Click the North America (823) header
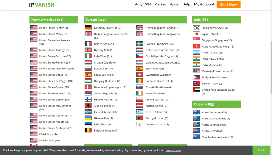 pos(54,20)
